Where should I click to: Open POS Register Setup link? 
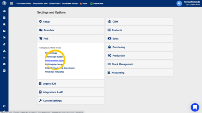click(x=54, y=64)
